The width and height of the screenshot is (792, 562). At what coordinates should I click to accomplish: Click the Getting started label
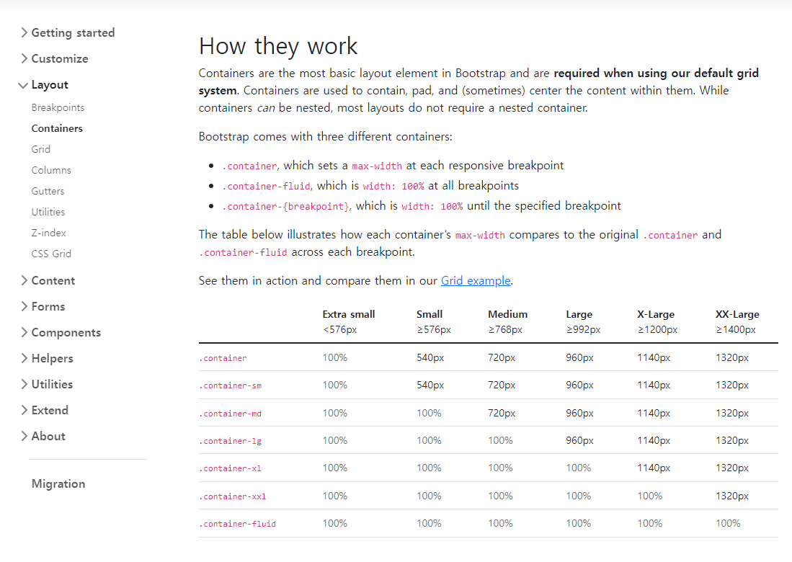tap(73, 33)
